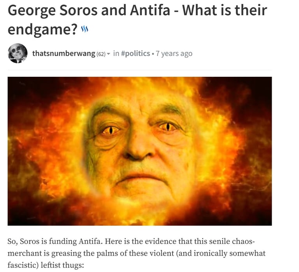
Task: Click the "7 years ago" timestamp
Action: tap(174, 54)
